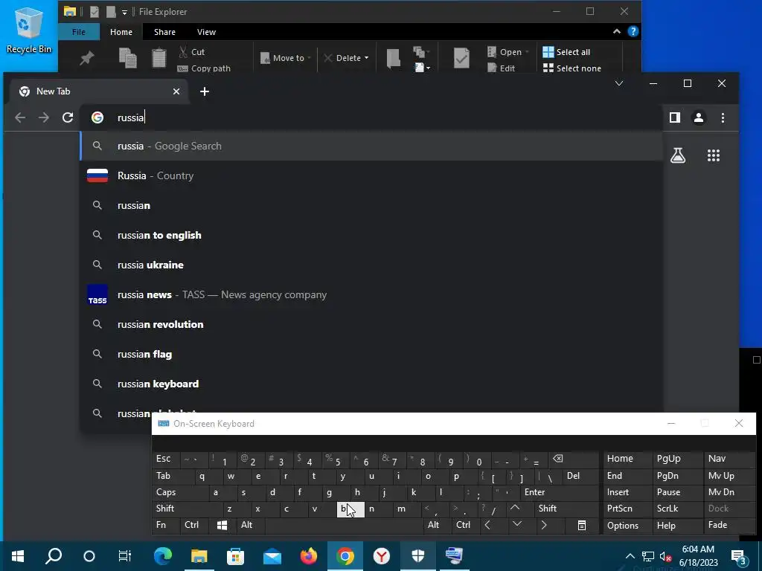Show hidden tray icons chevron
The height and width of the screenshot is (571, 762).
point(630,556)
